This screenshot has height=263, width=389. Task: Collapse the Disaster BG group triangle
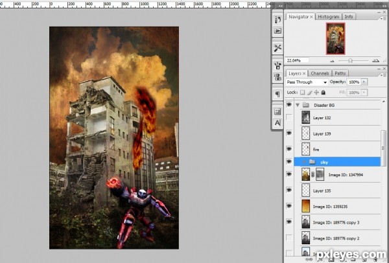[298, 105]
